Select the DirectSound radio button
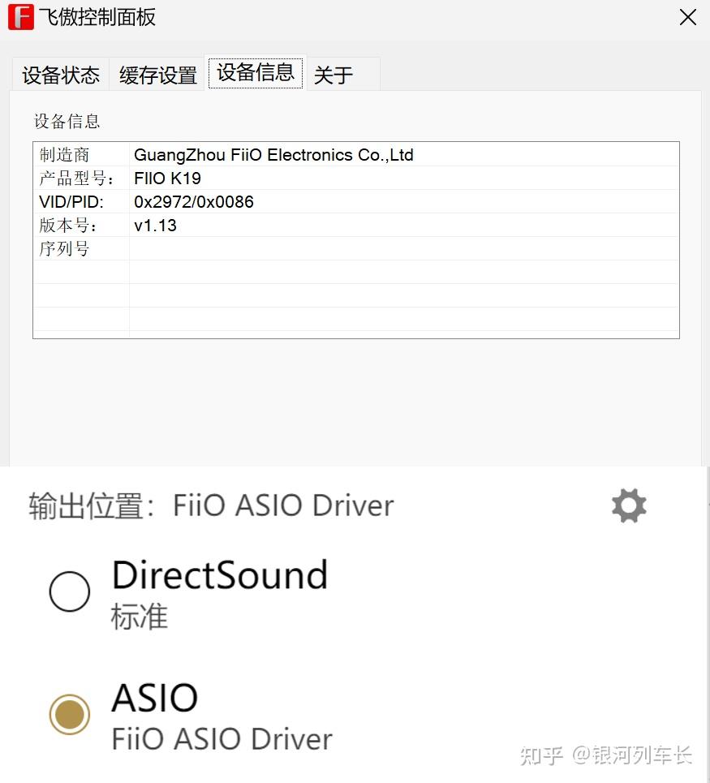This screenshot has height=783, width=710. [70, 592]
